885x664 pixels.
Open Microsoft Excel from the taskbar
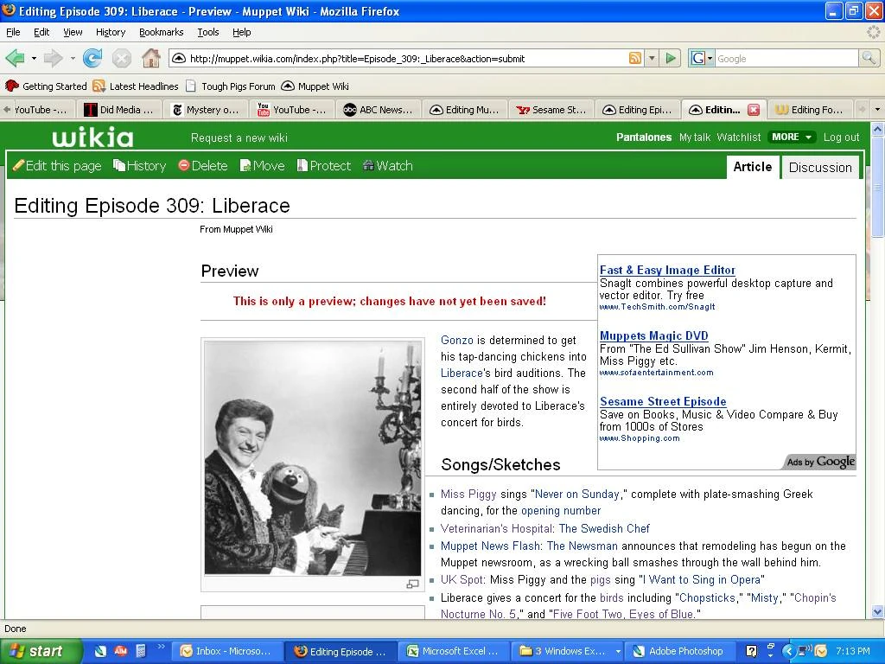(453, 651)
